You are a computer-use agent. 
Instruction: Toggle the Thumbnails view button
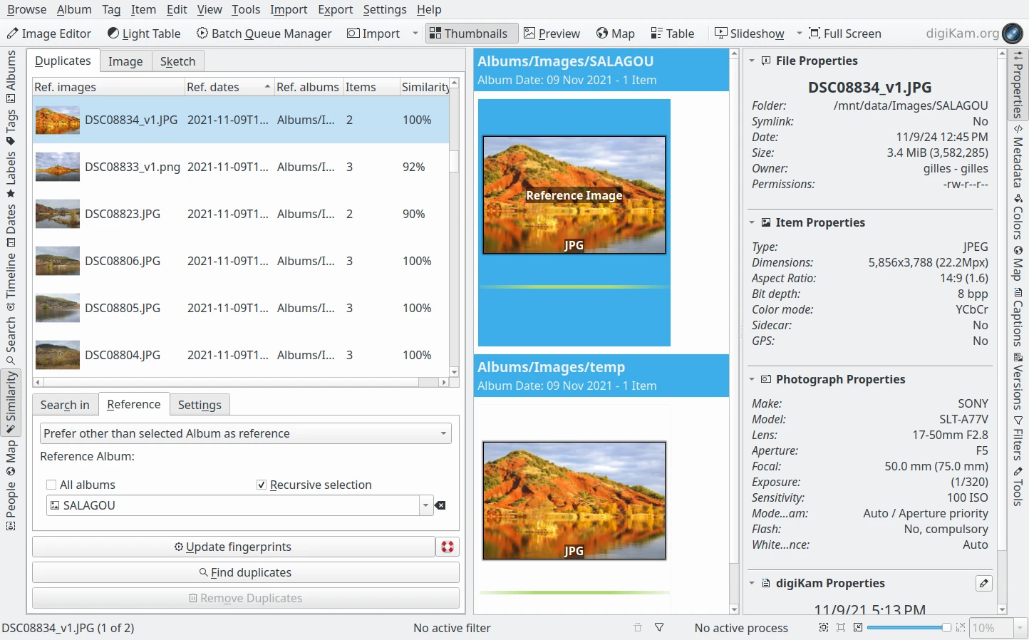pos(468,33)
